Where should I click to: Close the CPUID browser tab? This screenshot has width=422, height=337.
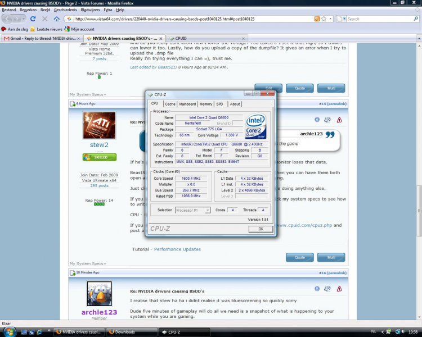tap(243, 38)
